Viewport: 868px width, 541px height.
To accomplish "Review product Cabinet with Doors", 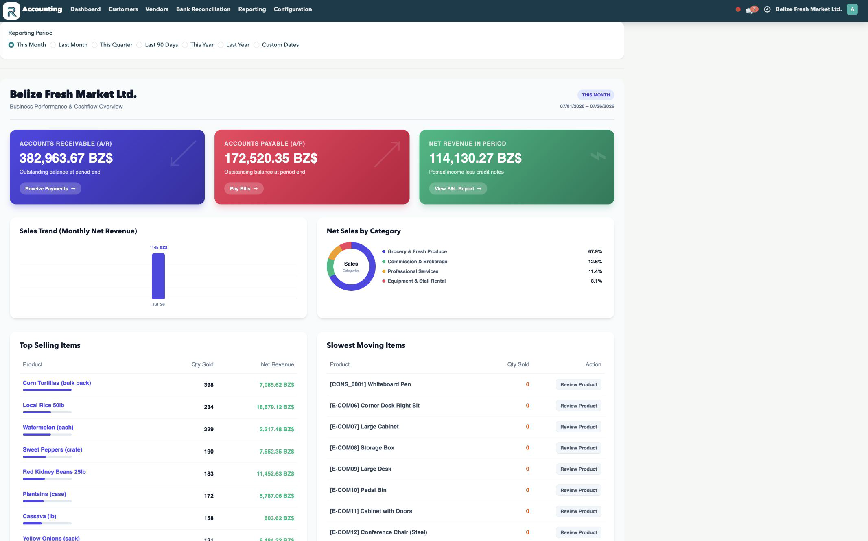I will pyautogui.click(x=578, y=511).
